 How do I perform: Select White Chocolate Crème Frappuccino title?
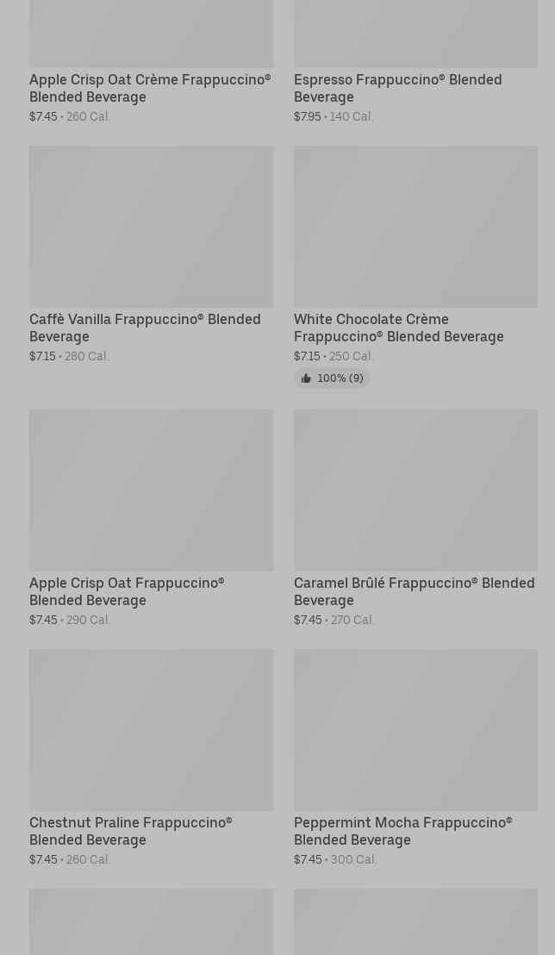pos(398,328)
